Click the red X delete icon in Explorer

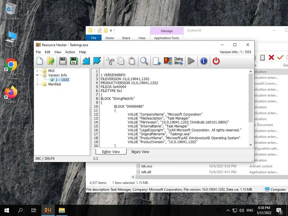271,57
